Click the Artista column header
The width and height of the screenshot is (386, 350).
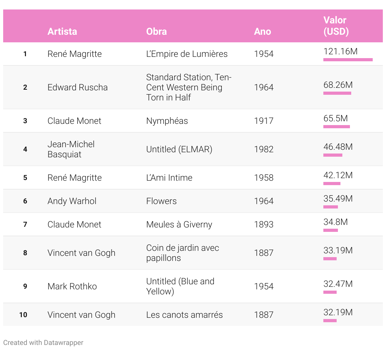[62, 32]
